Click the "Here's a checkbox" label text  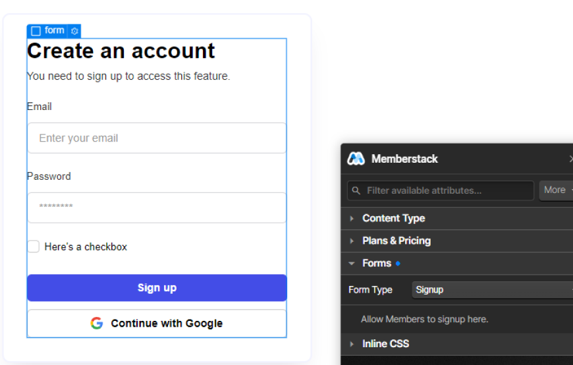coord(86,247)
